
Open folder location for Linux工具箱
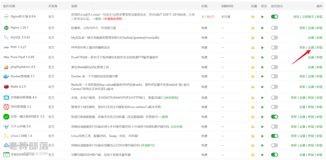point(253,136)
